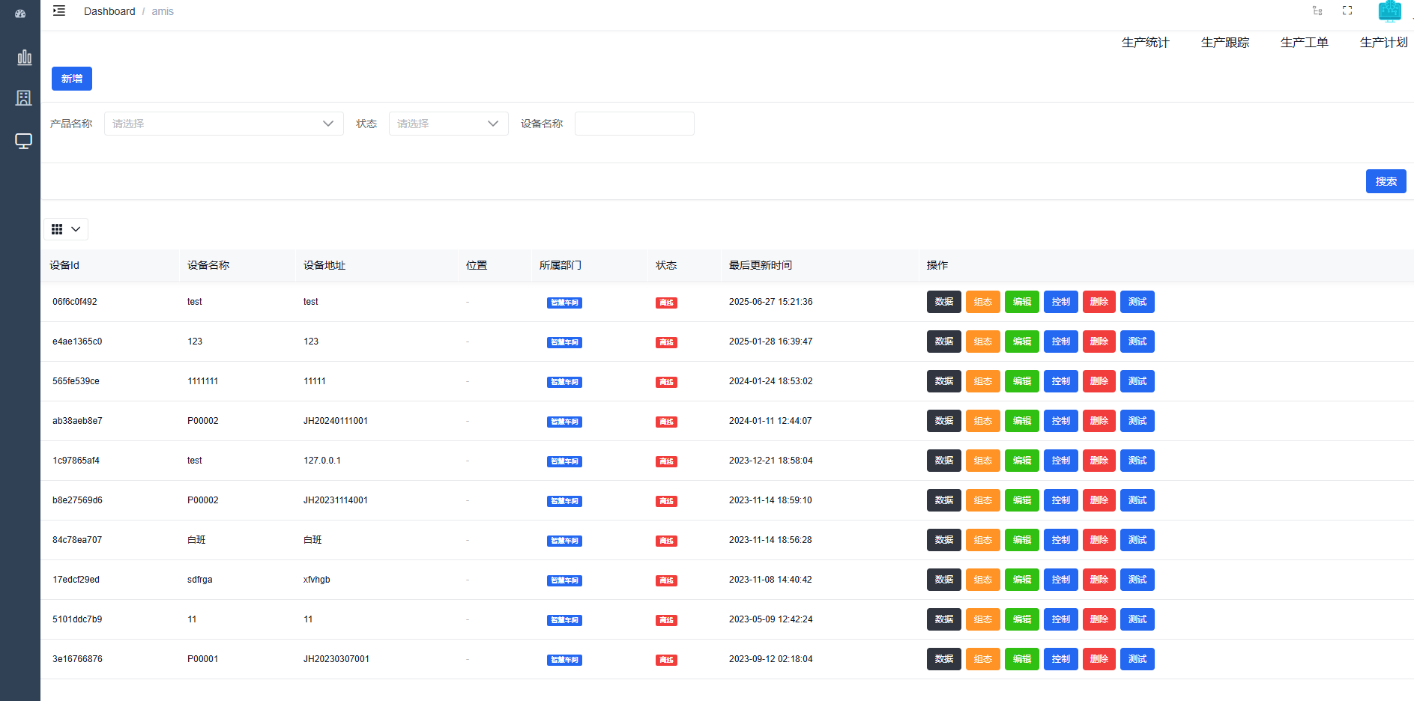Image resolution: width=1414 pixels, height=701 pixels.
Task: Click 编辑 for device e4ae1365c0
Action: [1022, 342]
